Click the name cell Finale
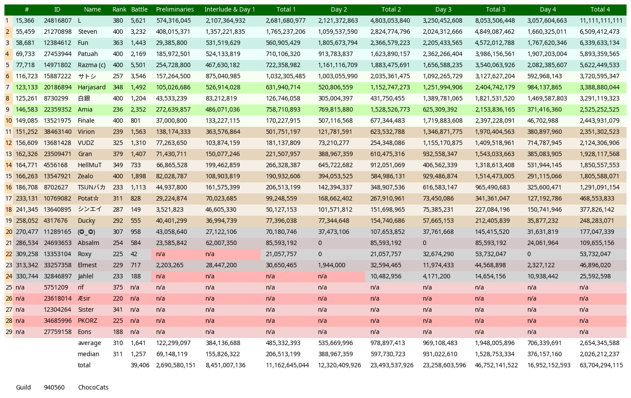The image size is (631, 398). coord(86,121)
